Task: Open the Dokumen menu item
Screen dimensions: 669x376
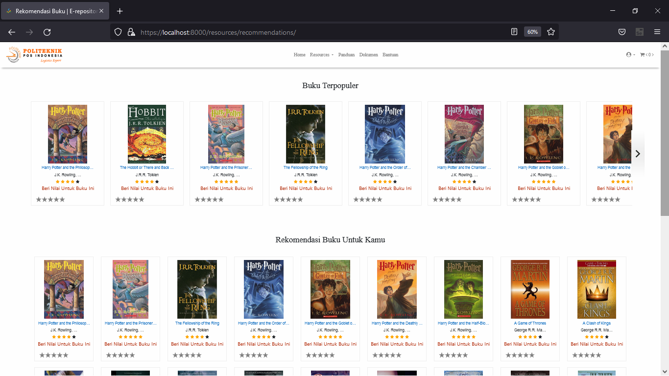Action: pos(369,55)
